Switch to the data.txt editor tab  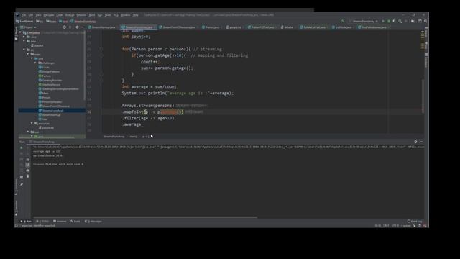[287, 27]
